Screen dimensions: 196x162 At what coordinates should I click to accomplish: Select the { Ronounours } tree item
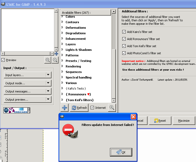point(78,94)
